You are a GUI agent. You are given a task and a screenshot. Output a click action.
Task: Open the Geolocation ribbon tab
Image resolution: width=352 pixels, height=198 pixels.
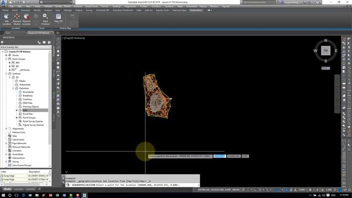196,10
